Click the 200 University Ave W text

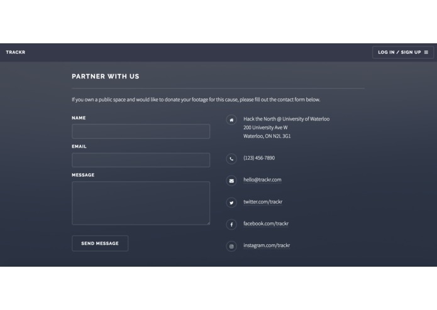pos(265,127)
